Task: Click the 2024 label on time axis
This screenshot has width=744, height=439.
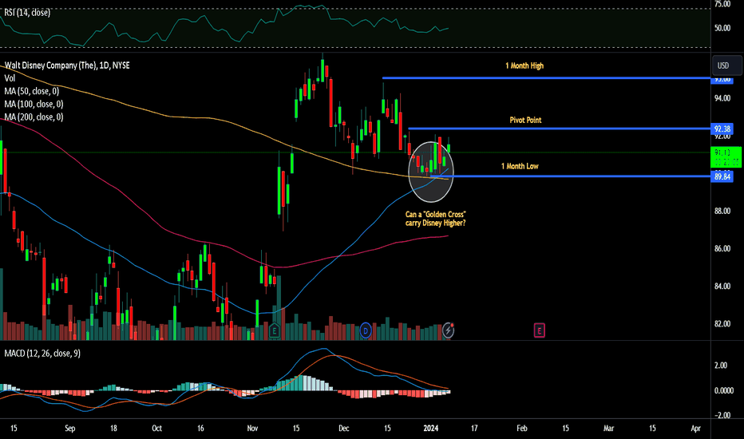Action: point(431,428)
